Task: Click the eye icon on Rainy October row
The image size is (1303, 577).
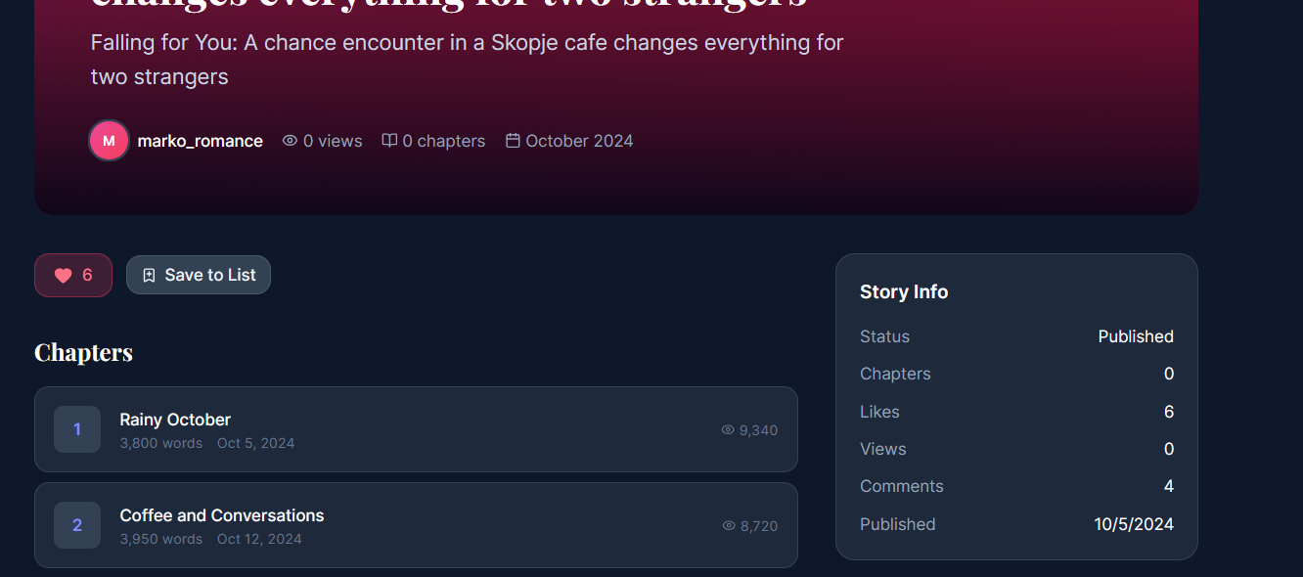Action: point(728,430)
